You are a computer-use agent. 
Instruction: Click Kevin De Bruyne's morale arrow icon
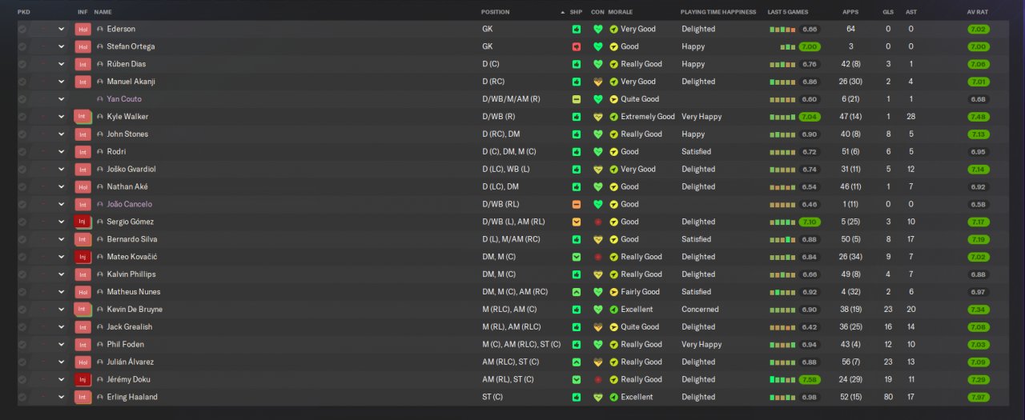click(x=613, y=310)
